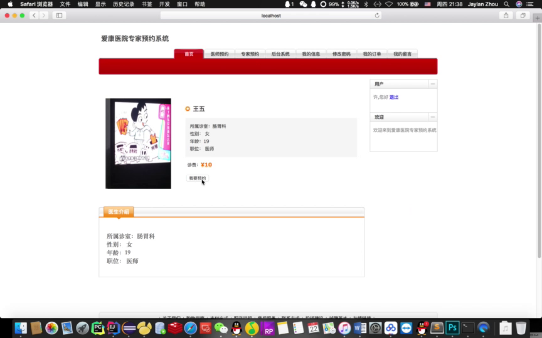The width and height of the screenshot is (542, 338).
Task: Open Spotlight search icon
Action: pyautogui.click(x=506, y=4)
